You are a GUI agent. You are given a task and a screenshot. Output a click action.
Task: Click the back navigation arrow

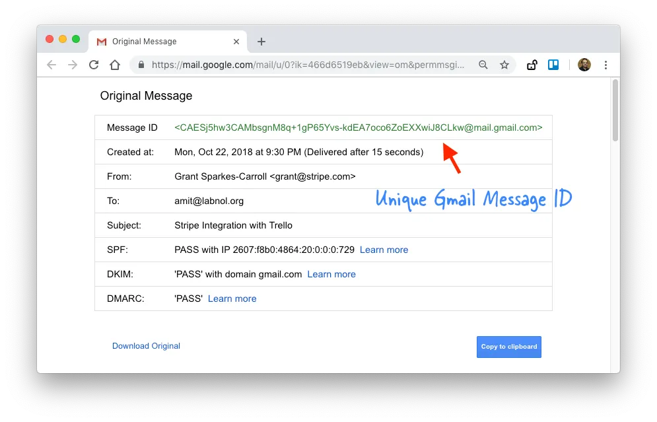(51, 65)
